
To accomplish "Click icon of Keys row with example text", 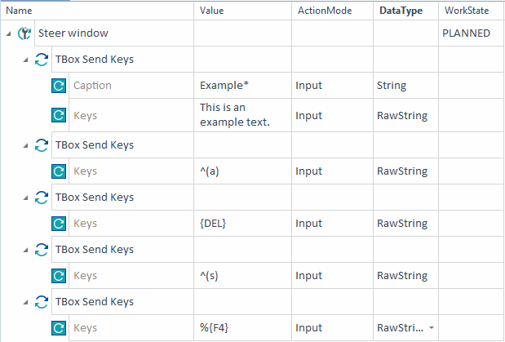I will [x=59, y=116].
